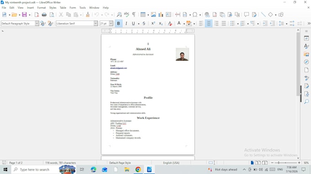The image size is (311, 174).
Task: Open Google Chrome from taskbar
Action: click(138, 169)
